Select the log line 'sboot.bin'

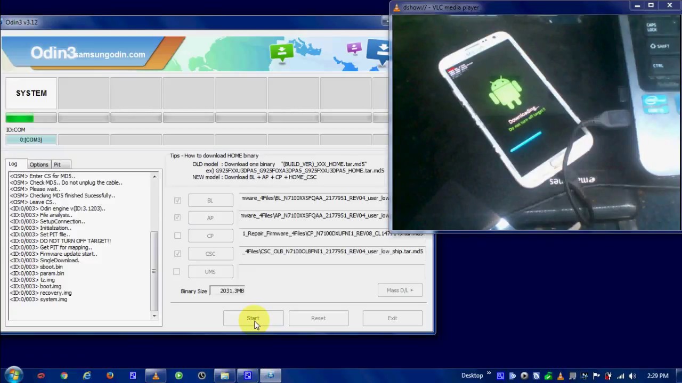pos(36,267)
